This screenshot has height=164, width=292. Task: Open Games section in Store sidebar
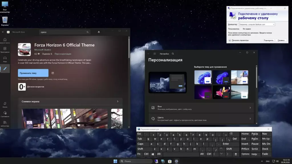pos(5,59)
